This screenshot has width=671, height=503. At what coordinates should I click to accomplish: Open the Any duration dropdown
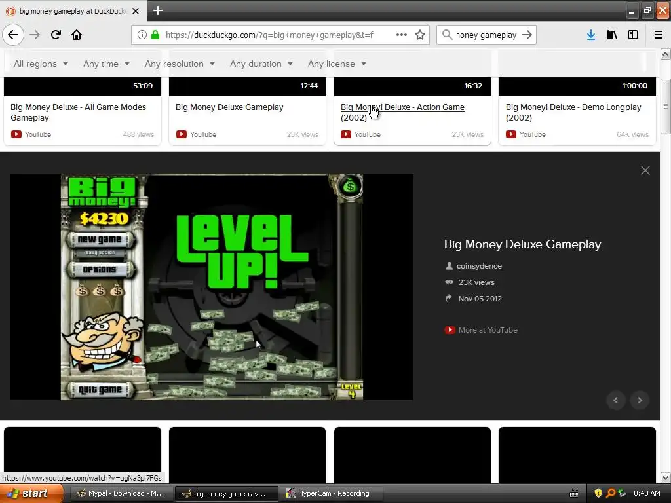[261, 64]
